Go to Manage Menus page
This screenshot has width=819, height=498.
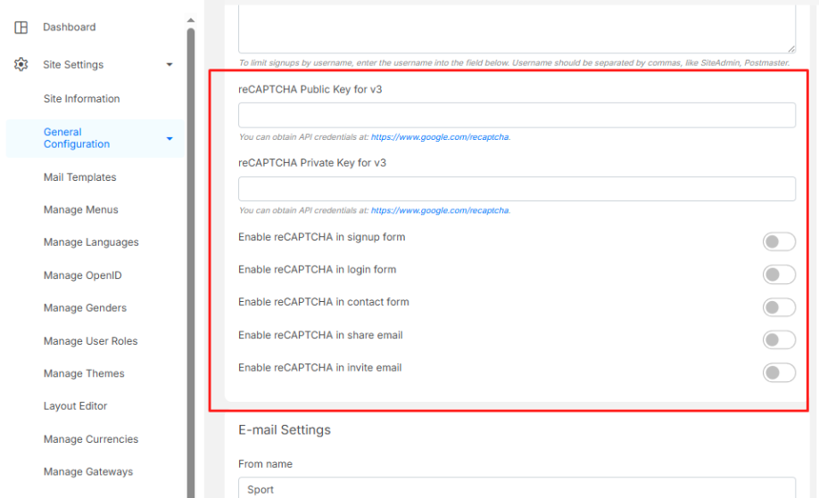tap(80, 210)
